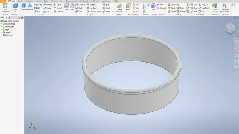239x134 pixels.
Task: Open the browser panel menu
Action: click(22, 17)
